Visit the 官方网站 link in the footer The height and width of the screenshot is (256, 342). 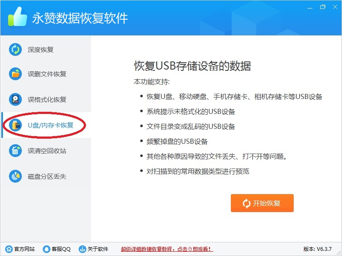24,249
